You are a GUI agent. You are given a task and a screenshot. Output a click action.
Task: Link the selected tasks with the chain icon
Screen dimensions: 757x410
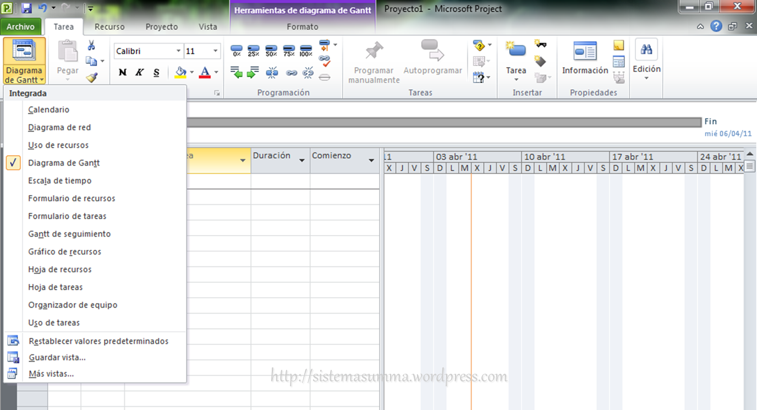pos(292,73)
